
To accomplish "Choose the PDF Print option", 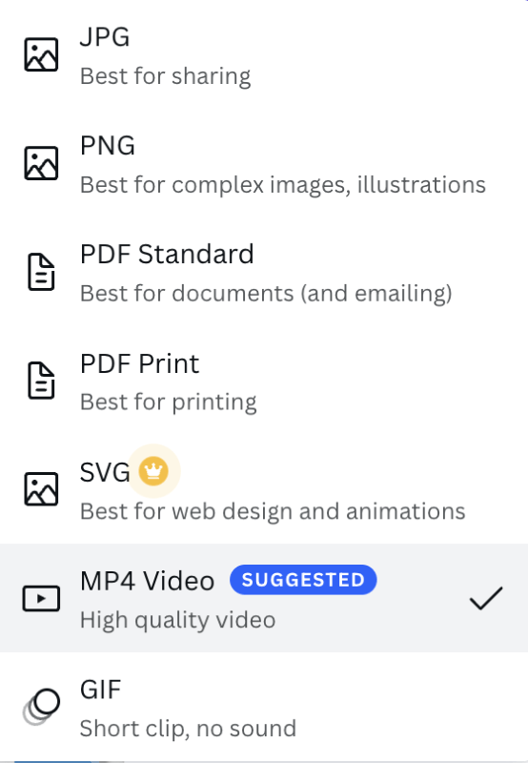I will coord(264,381).
